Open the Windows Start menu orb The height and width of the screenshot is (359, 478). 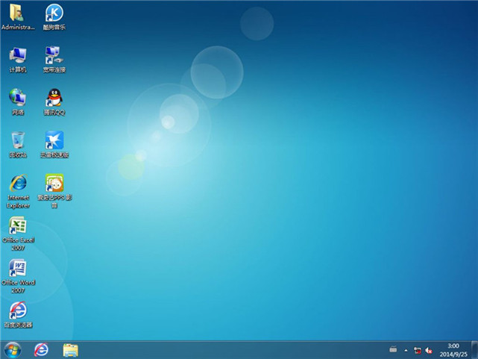13,350
